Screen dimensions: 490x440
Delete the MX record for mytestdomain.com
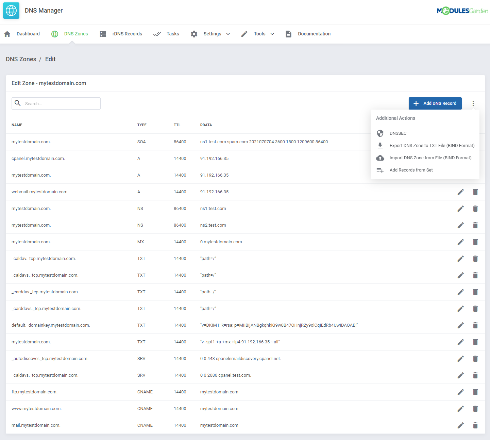[x=475, y=242]
